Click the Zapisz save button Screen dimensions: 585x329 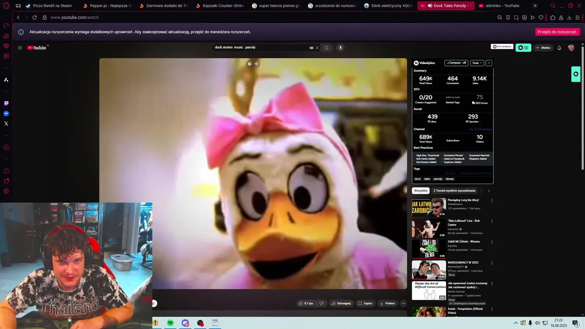click(x=365, y=303)
